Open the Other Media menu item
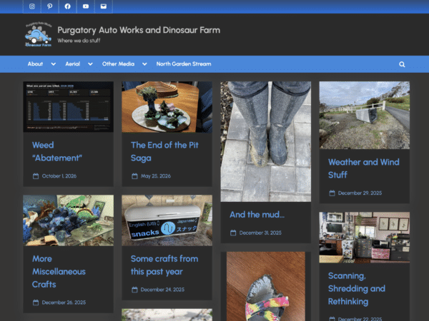This screenshot has height=321, width=429. (118, 64)
